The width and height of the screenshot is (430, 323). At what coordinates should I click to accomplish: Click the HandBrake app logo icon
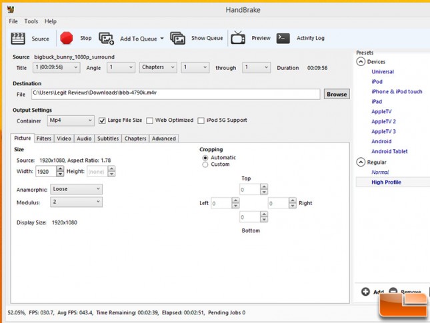pyautogui.click(x=11, y=9)
